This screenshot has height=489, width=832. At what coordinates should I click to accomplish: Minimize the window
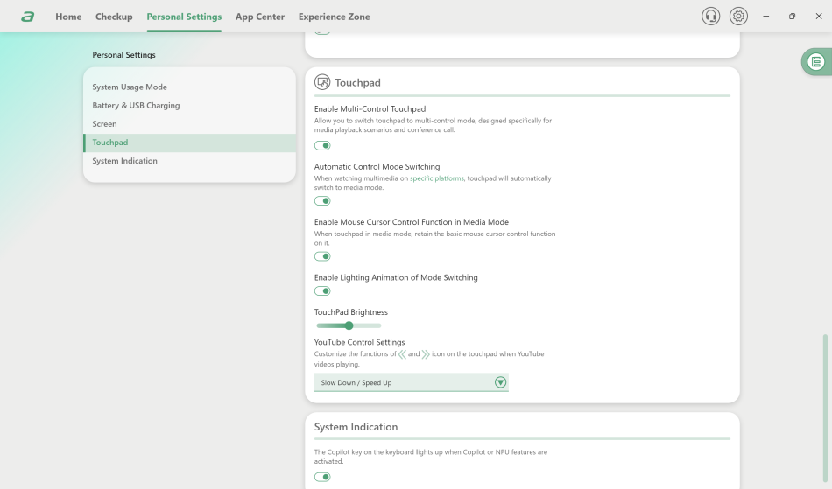(x=765, y=17)
